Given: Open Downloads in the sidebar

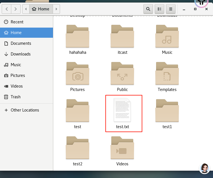Looking at the screenshot, I should pyautogui.click(x=26, y=54).
